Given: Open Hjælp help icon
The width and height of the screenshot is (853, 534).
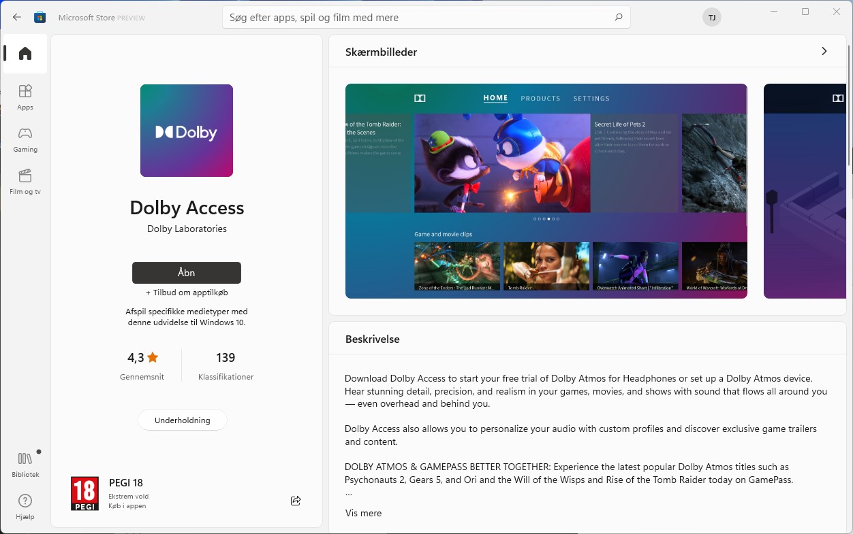Looking at the screenshot, I should click(x=25, y=506).
